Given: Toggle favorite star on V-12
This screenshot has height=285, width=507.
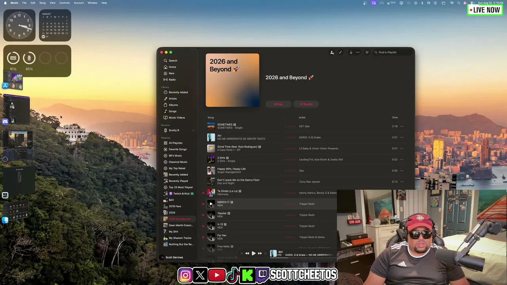Looking at the screenshot, I should [203, 226].
